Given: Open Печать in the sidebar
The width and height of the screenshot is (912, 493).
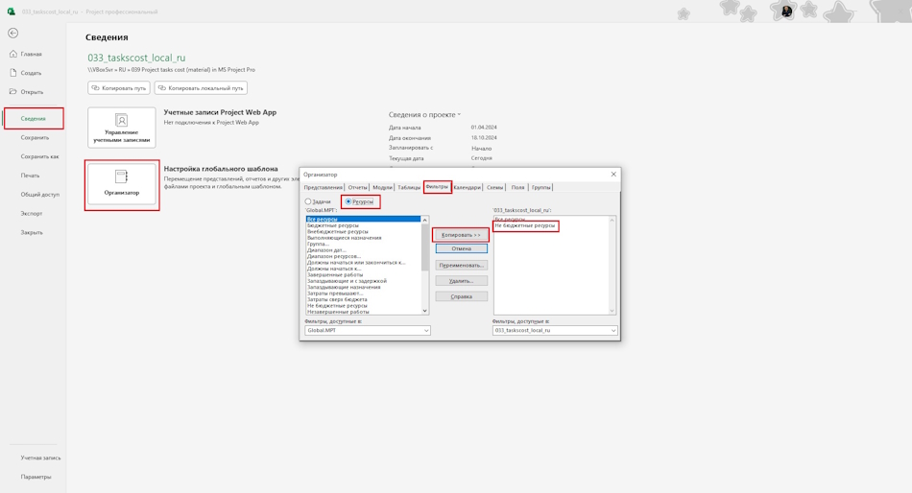Looking at the screenshot, I should [x=31, y=176].
